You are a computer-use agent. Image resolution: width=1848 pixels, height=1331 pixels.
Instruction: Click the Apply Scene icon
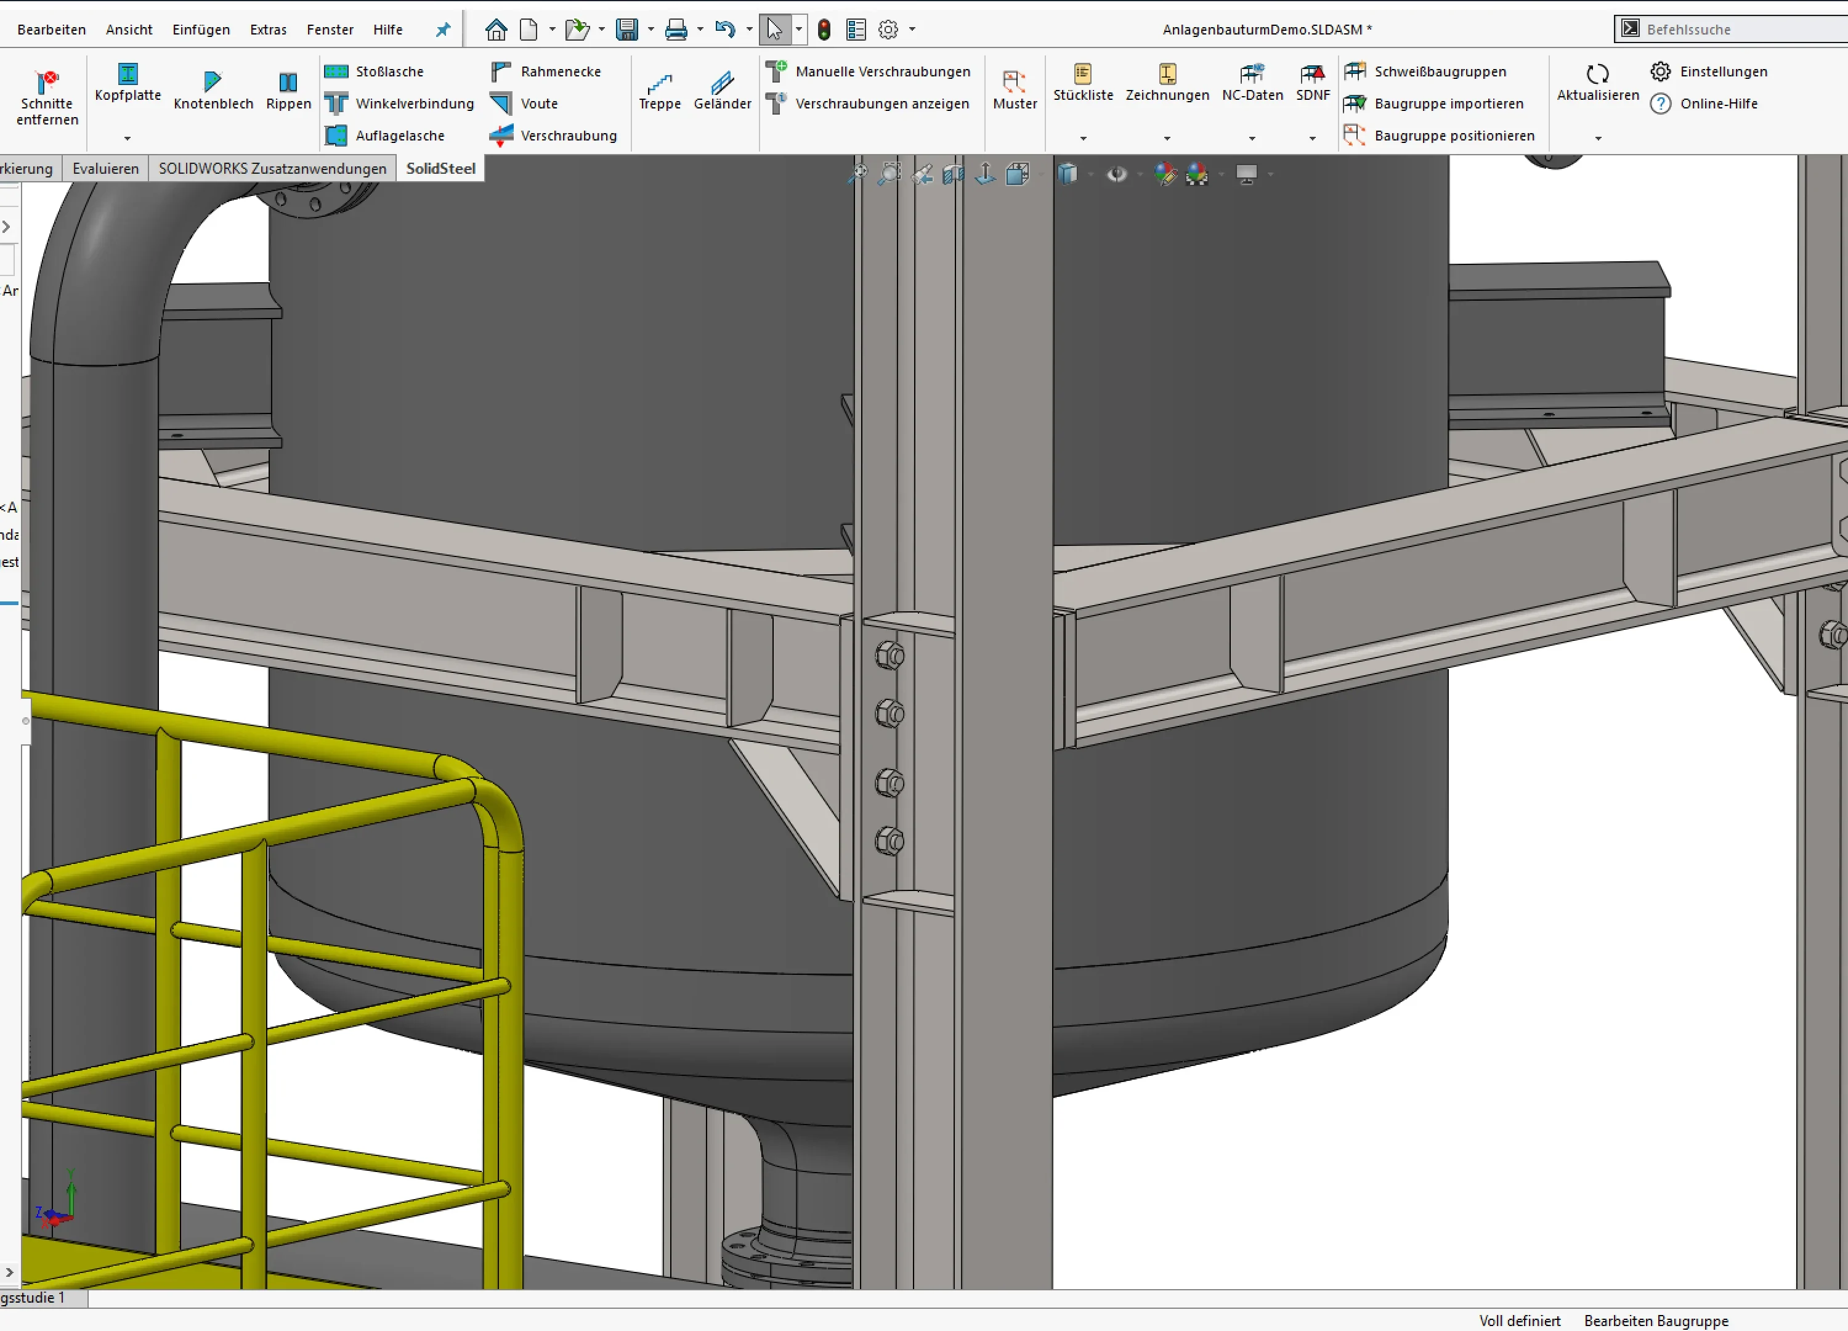[1197, 174]
